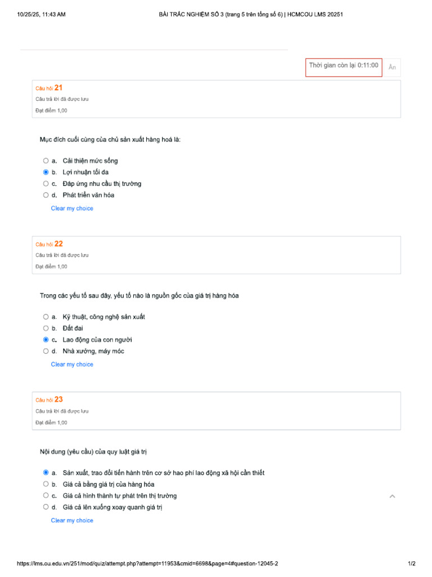Clear my choice for question 21

pos(72,208)
